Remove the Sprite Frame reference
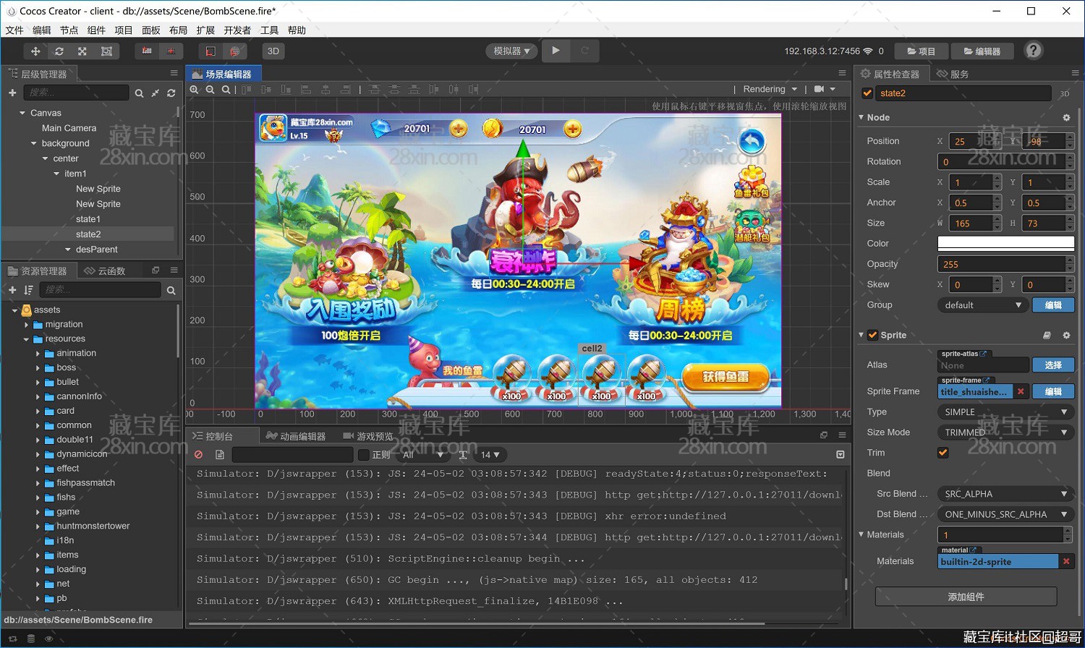 [x=1021, y=391]
